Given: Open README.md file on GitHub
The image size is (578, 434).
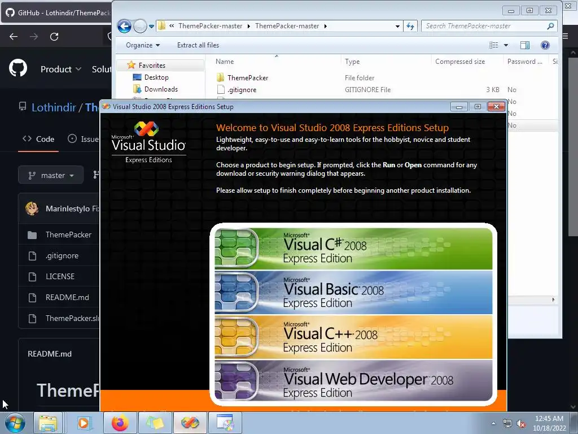Looking at the screenshot, I should click(67, 297).
